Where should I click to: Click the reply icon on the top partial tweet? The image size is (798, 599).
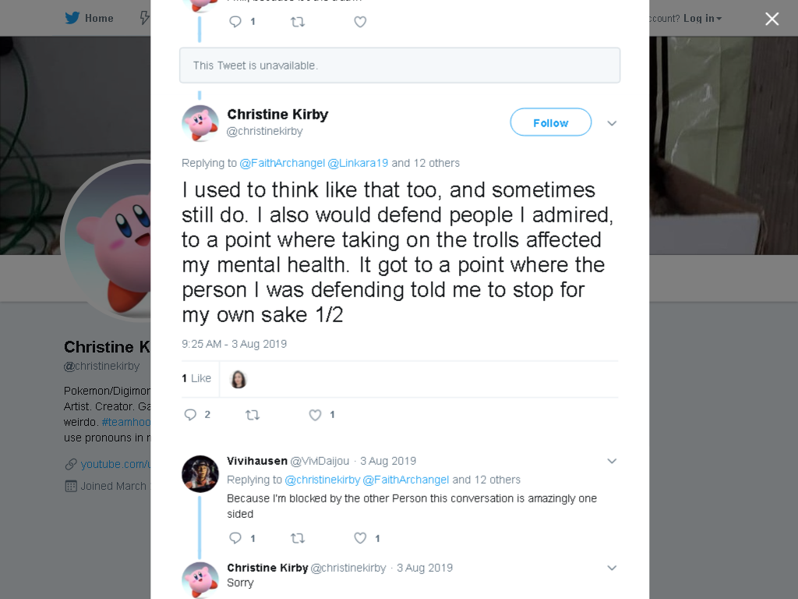coord(235,21)
